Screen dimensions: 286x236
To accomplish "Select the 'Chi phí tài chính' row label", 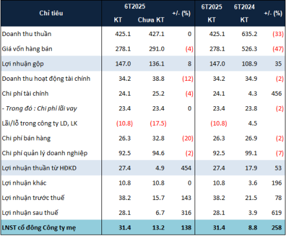I will point(25,93).
